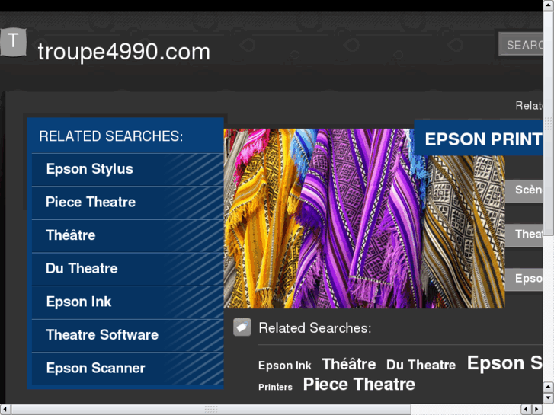Open the EPSON PRINT heading banner
This screenshot has height=415, width=554.
pyautogui.click(x=479, y=138)
